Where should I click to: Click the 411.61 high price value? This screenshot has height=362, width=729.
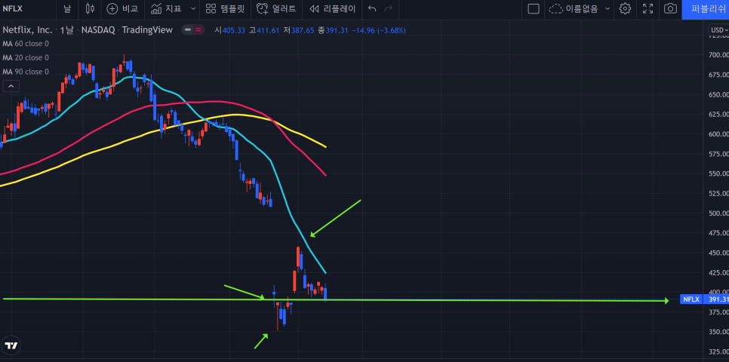268,30
